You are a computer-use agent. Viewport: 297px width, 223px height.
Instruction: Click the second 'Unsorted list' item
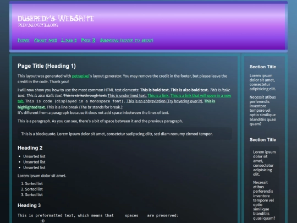(x=34, y=162)
